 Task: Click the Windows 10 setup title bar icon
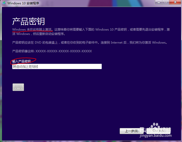click(4, 3)
